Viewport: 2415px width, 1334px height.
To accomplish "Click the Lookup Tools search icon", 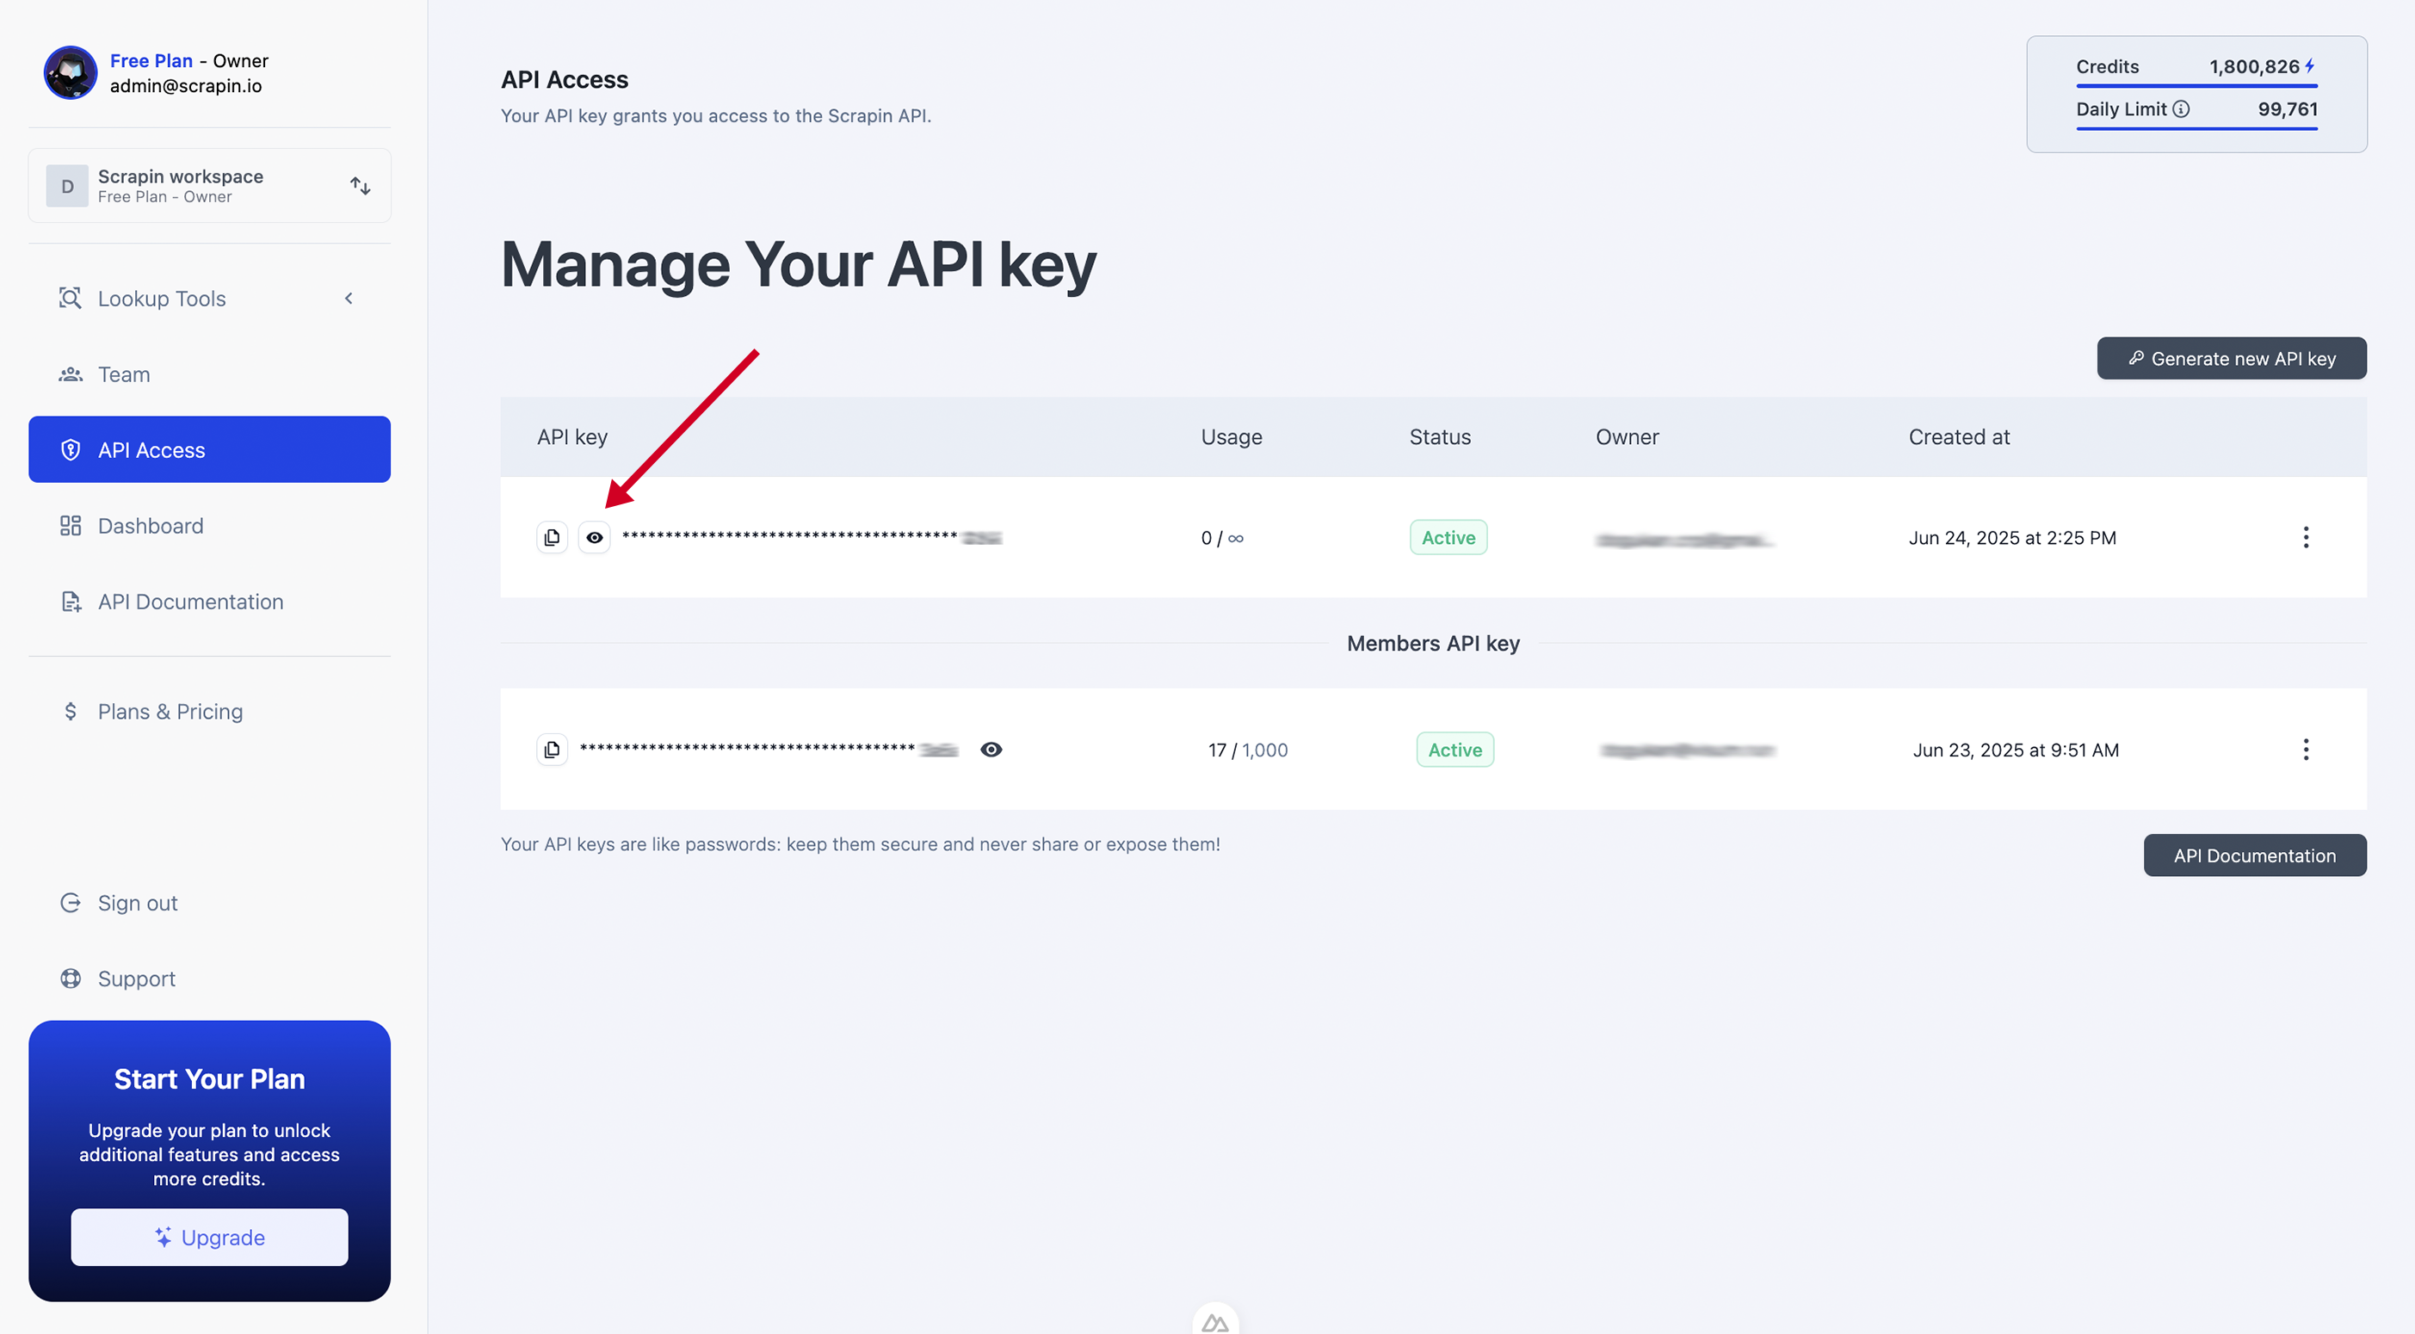I will coord(71,298).
